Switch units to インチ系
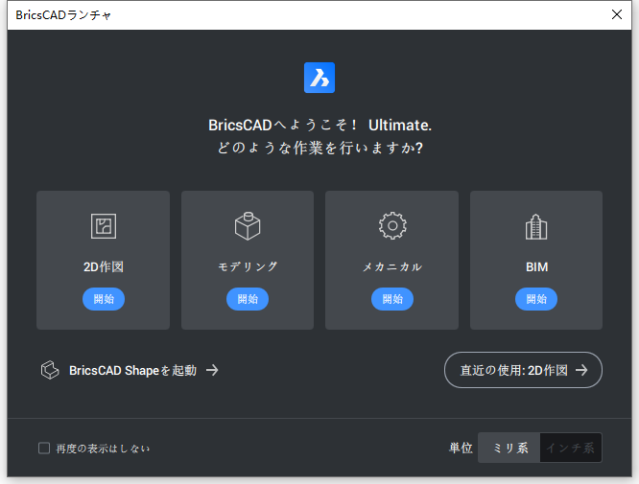This screenshot has width=639, height=484. click(571, 448)
